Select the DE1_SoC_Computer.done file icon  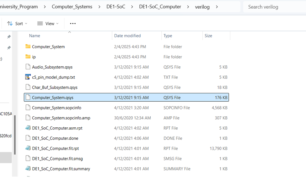(28, 138)
